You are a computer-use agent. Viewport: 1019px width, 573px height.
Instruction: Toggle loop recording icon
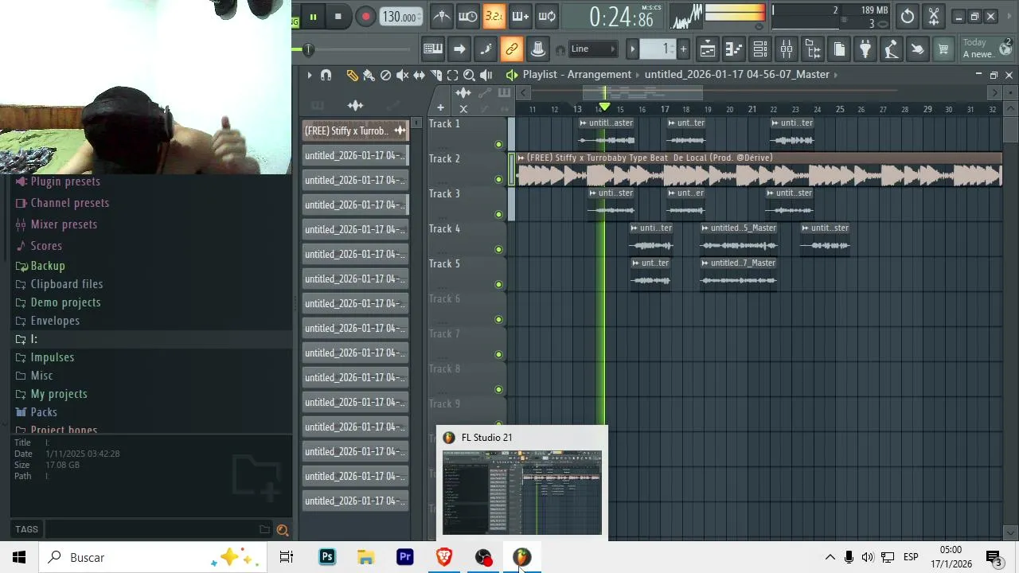coord(547,16)
